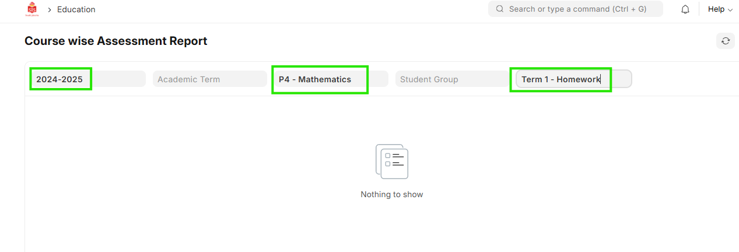This screenshot has height=252, width=739.
Task: Focus the search or type a command box
Action: (577, 9)
